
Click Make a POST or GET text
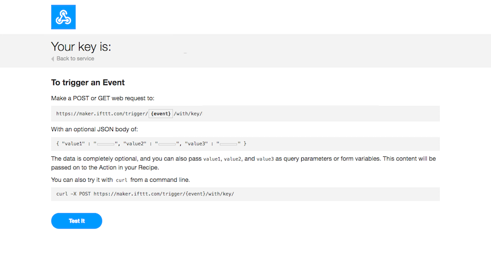tap(103, 98)
